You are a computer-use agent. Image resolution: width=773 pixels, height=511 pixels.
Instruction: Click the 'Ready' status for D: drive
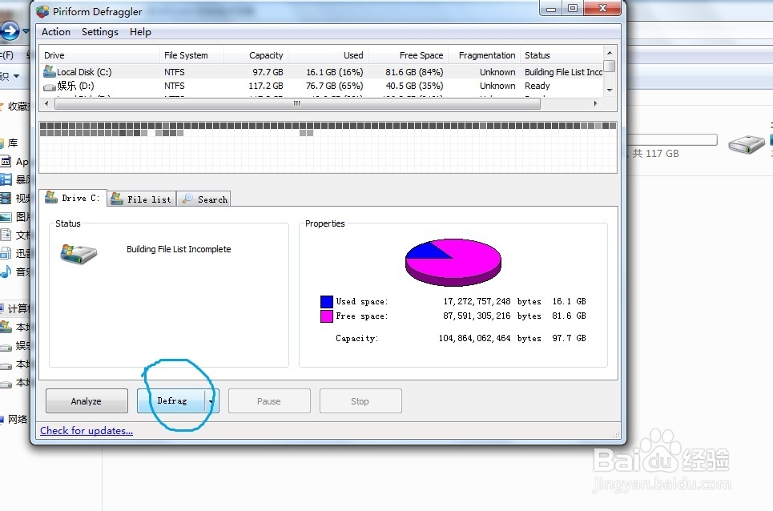tap(537, 86)
